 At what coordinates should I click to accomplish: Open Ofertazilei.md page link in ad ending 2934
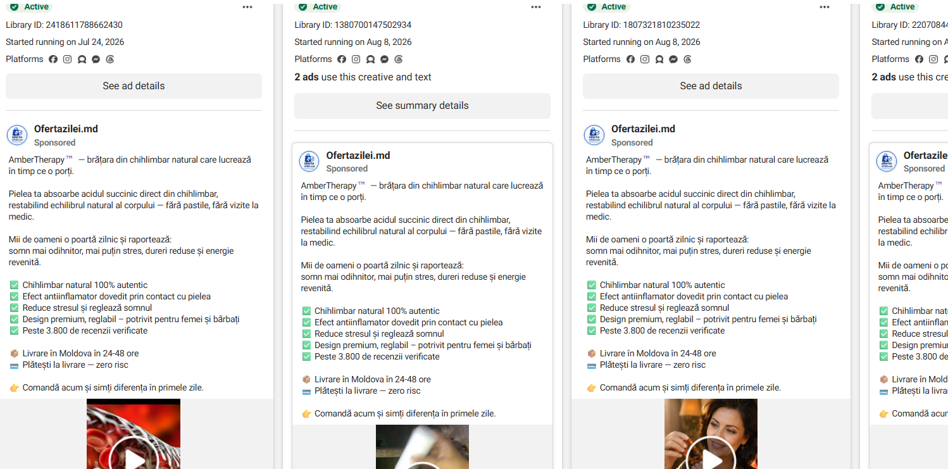pos(358,156)
